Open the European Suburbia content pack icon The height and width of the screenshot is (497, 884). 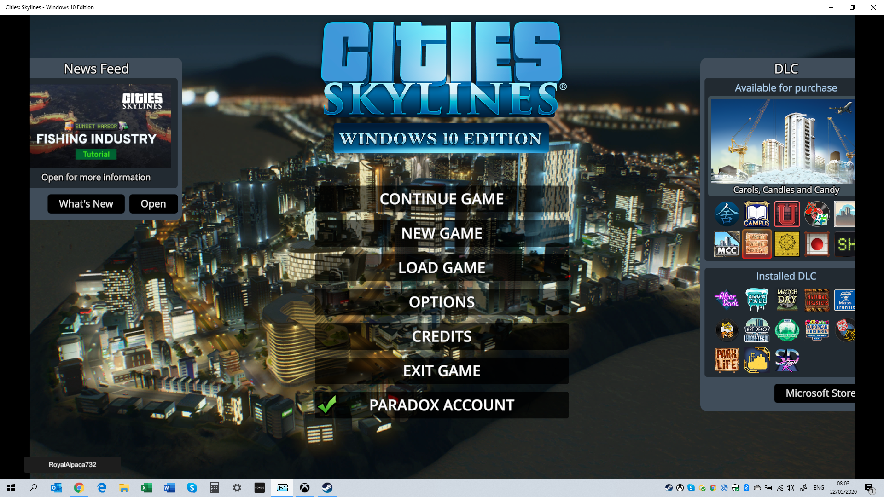tap(817, 330)
